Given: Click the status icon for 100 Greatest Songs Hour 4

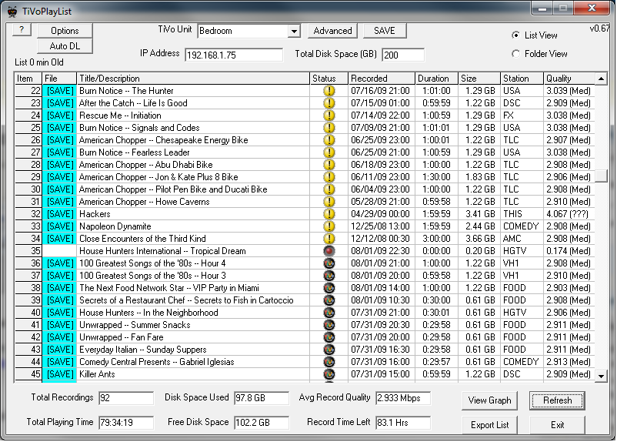Looking at the screenshot, I should (329, 263).
